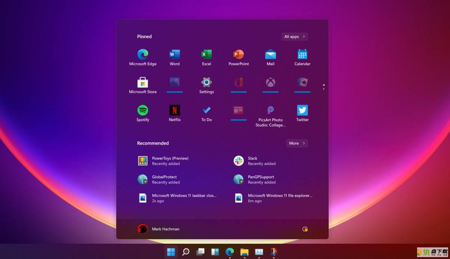Open Excel in the Pinned section

[x=207, y=57]
